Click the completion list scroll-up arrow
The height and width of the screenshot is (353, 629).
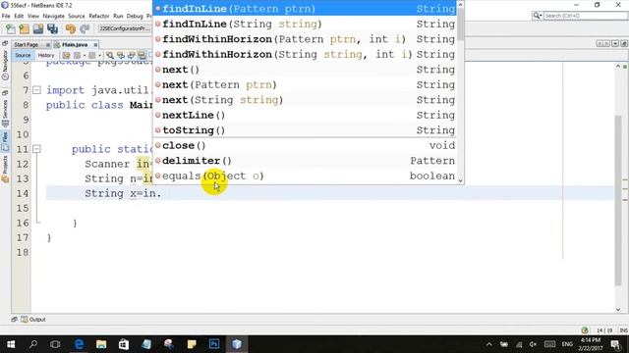click(x=460, y=5)
